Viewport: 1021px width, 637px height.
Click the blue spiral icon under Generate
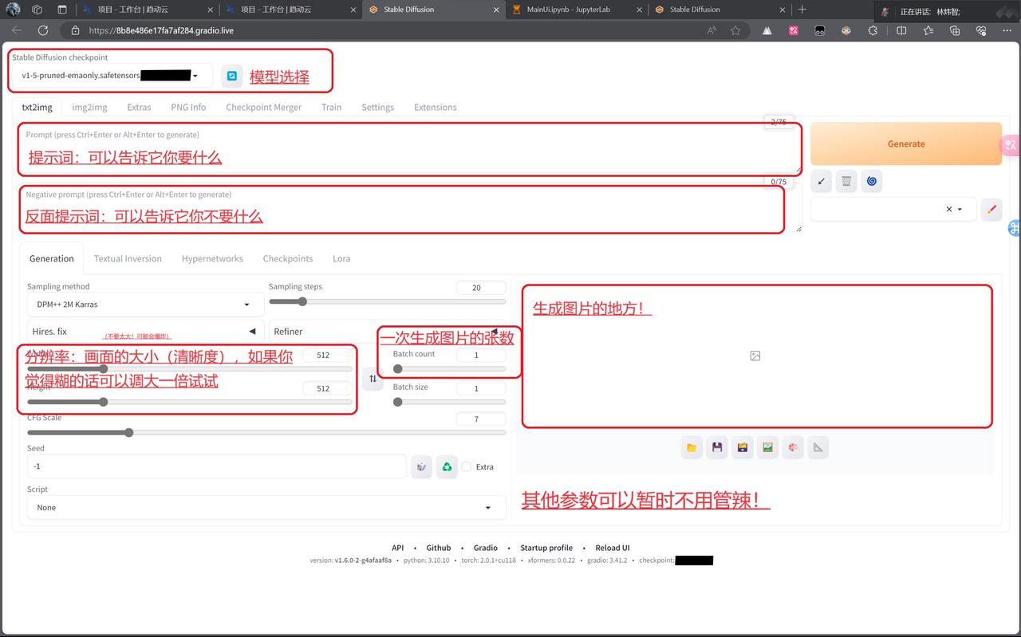click(x=872, y=181)
